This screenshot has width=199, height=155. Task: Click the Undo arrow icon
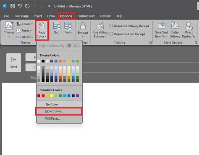[x=20, y=6]
